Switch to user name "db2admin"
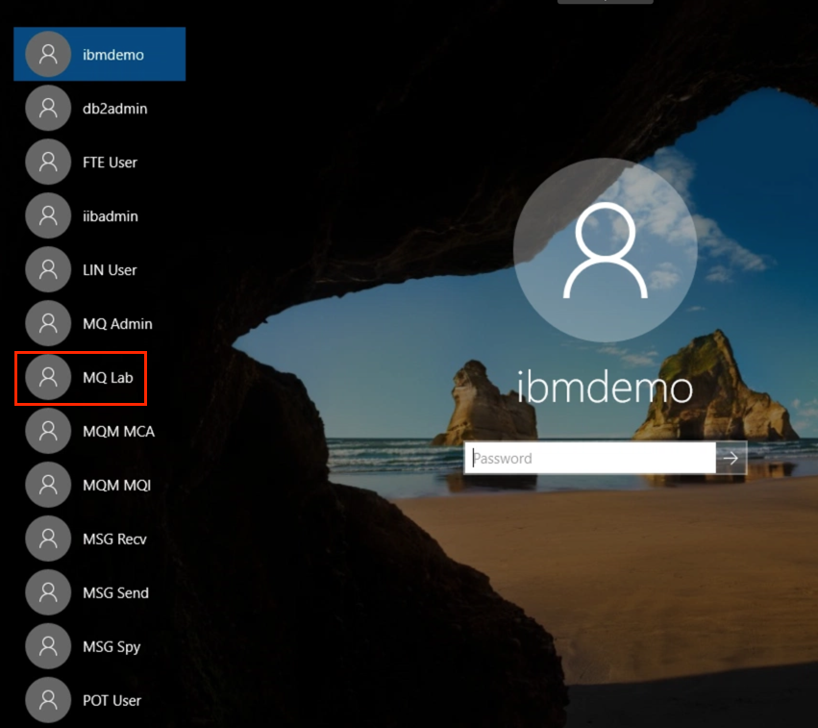The height and width of the screenshot is (728, 818). (x=114, y=109)
